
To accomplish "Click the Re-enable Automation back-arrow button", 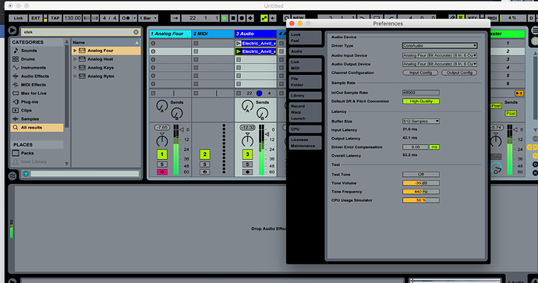I will [x=273, y=18].
